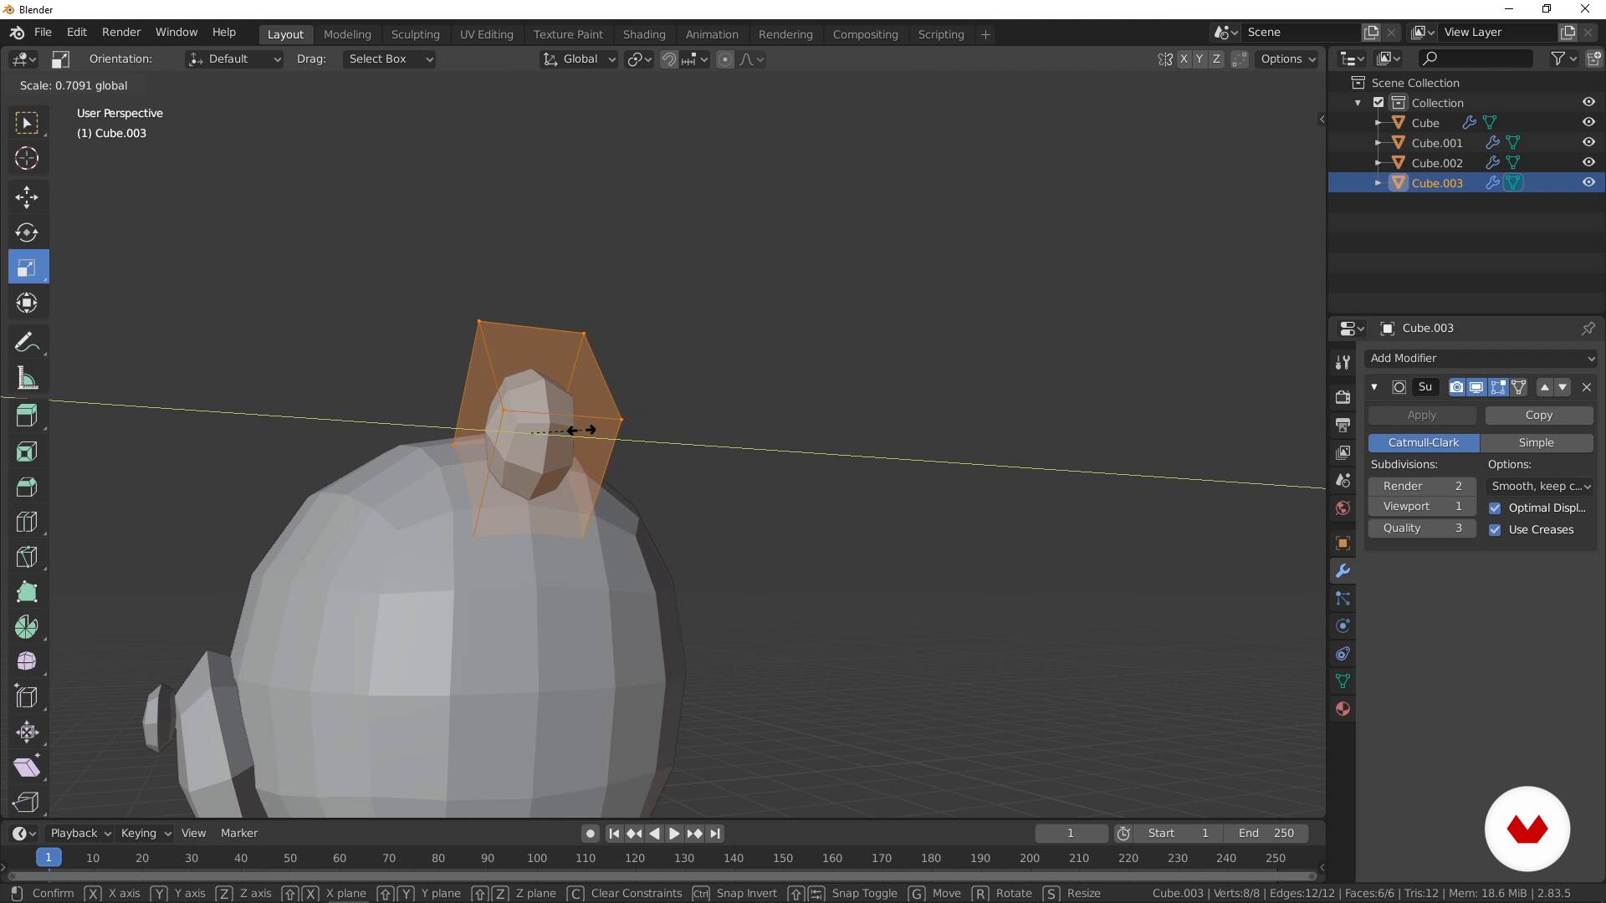
Task: Open the Modifier wrench properties tab
Action: pyautogui.click(x=1343, y=571)
